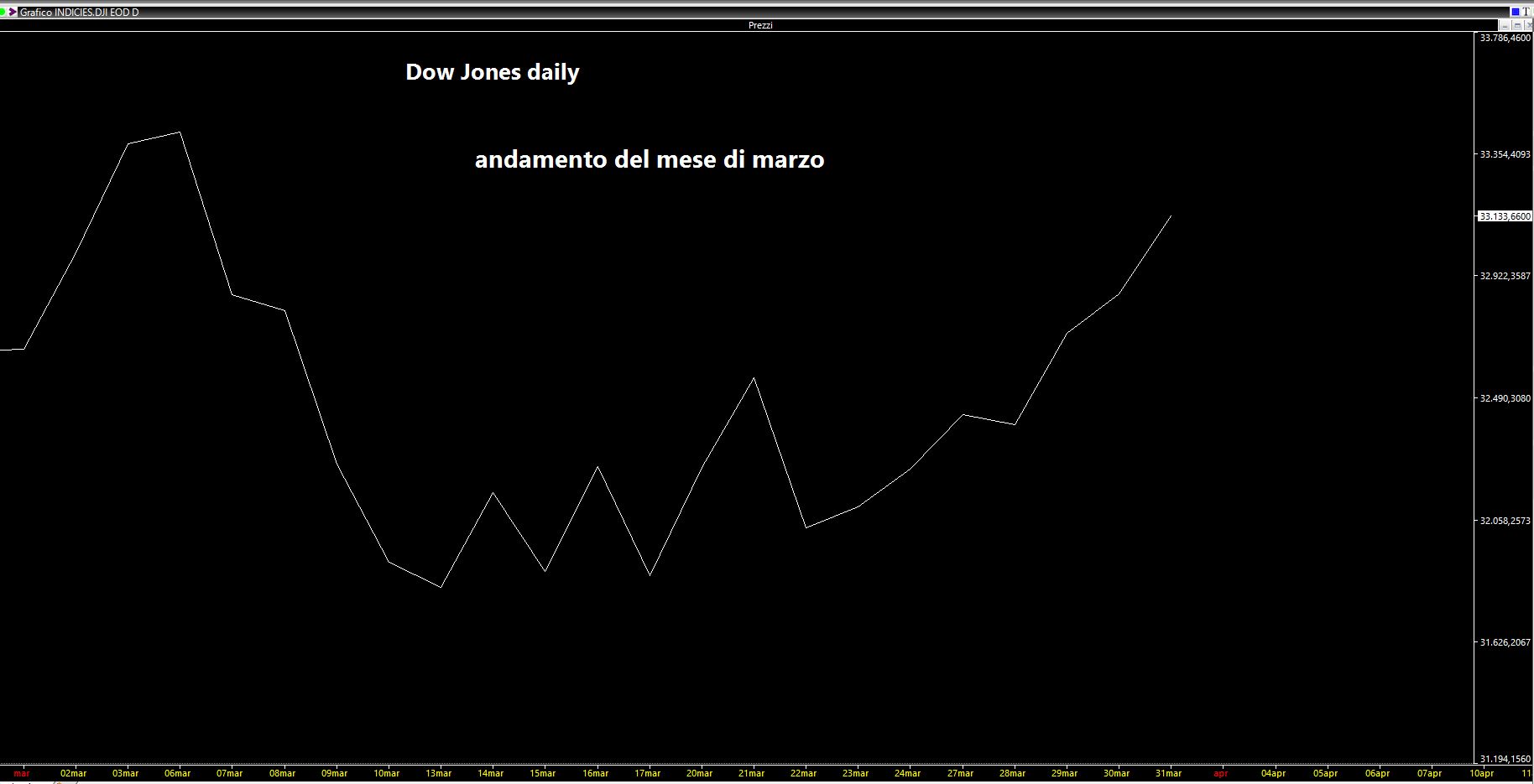Click the 07apr date on time axis
This screenshot has width=1534, height=784.
1430,774
